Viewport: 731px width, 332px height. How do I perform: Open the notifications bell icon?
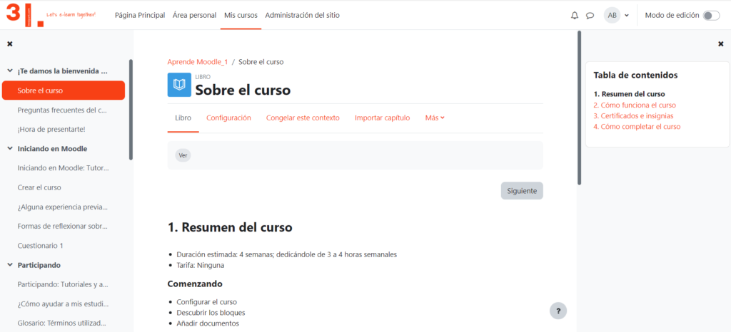(575, 15)
